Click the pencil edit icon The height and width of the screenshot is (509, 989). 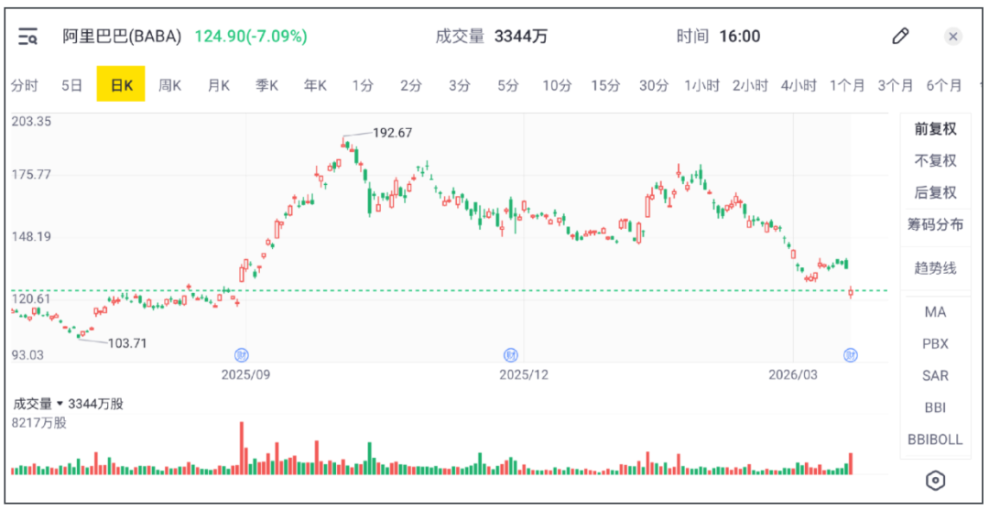tap(900, 37)
